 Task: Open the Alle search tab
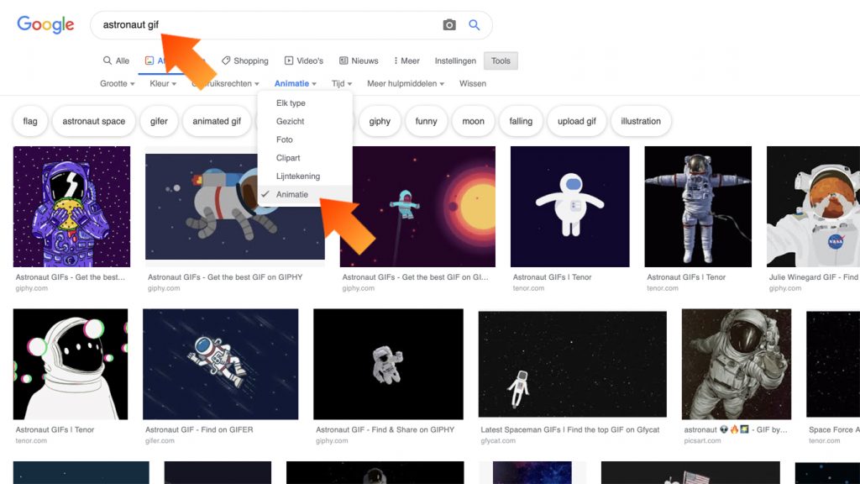click(116, 60)
